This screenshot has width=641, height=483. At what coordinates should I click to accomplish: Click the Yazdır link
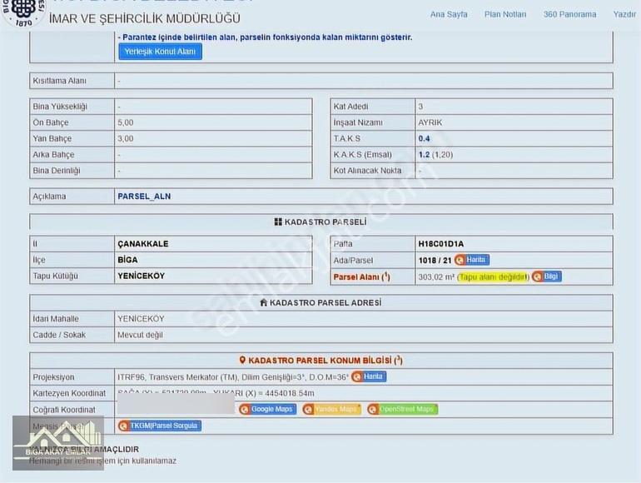click(x=624, y=14)
